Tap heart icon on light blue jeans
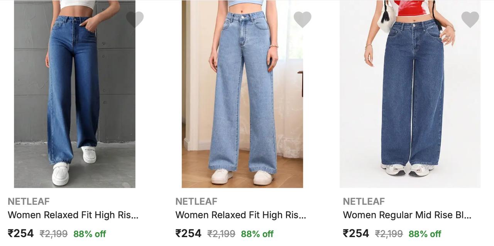 click(x=302, y=19)
